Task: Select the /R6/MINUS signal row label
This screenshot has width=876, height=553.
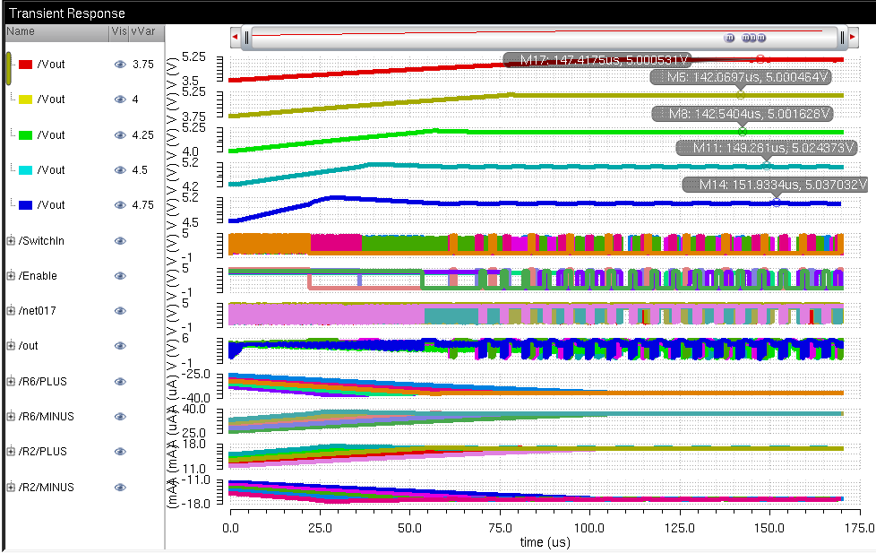Action: 46,416
